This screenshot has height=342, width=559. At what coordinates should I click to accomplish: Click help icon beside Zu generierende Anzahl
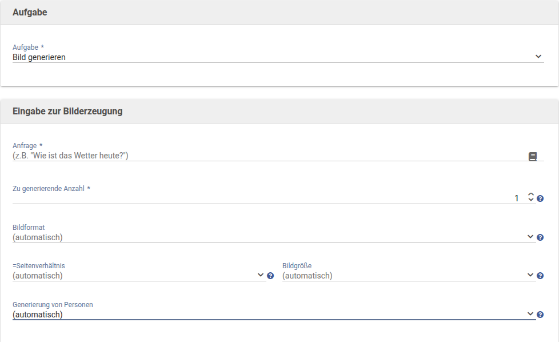tap(540, 198)
